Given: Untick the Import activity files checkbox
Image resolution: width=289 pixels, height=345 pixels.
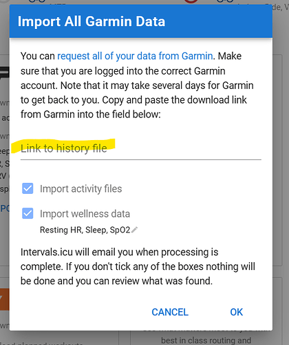Looking at the screenshot, I should [x=28, y=188].
